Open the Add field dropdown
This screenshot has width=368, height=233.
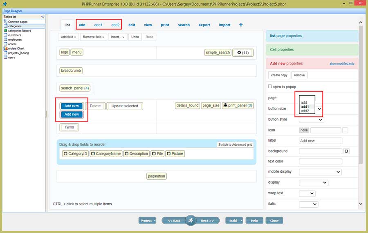click(x=68, y=37)
